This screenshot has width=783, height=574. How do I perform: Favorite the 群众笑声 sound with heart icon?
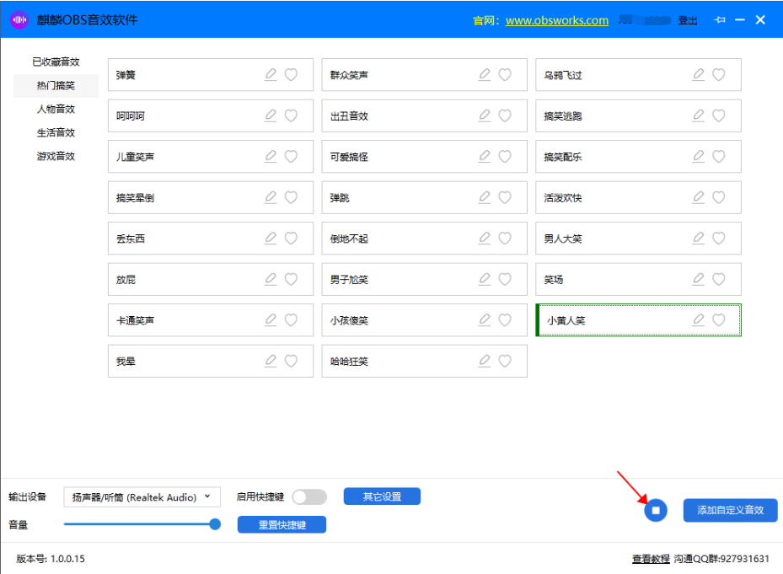505,74
